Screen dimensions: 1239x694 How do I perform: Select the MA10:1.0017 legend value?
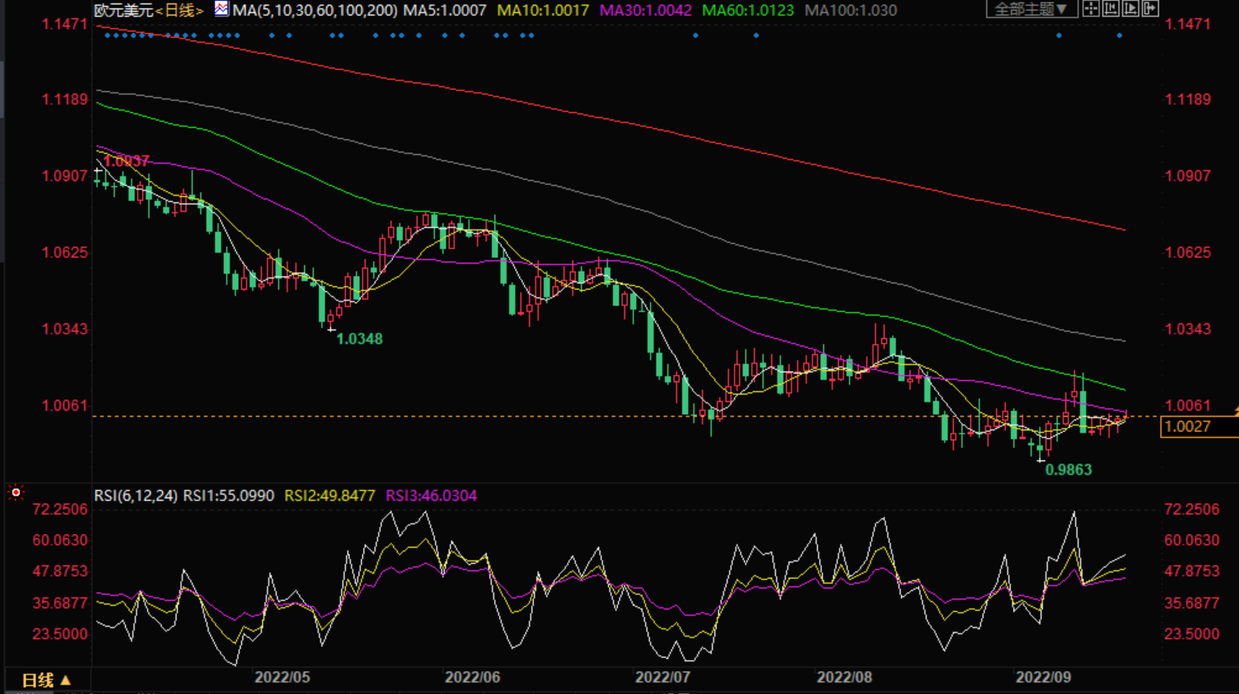543,10
